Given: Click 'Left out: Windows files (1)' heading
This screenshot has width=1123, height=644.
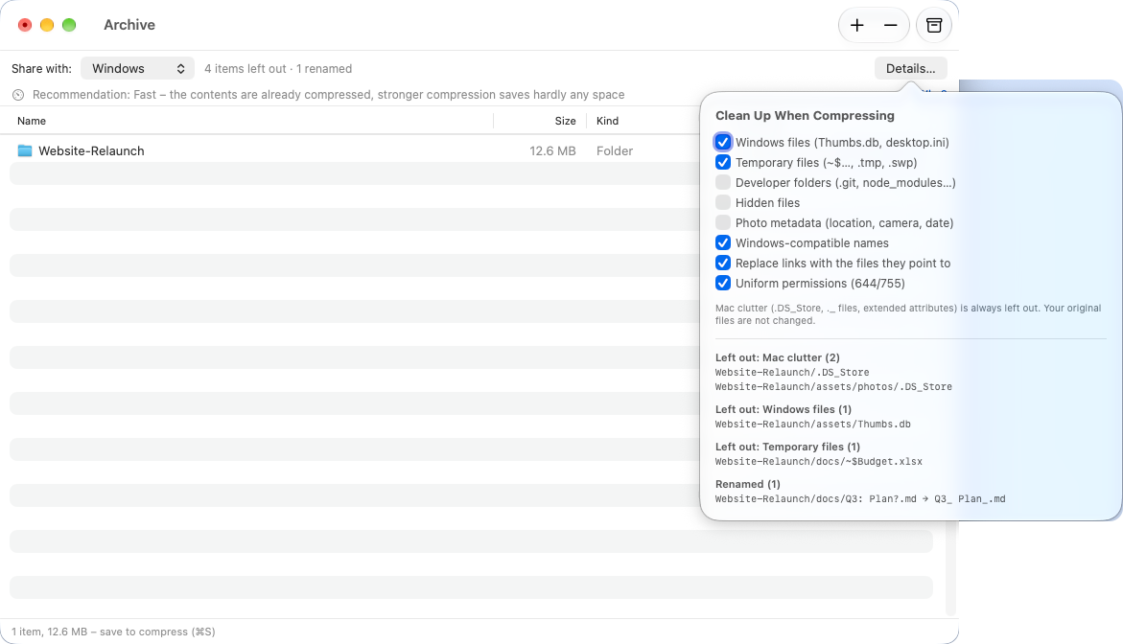Looking at the screenshot, I should click(784, 409).
